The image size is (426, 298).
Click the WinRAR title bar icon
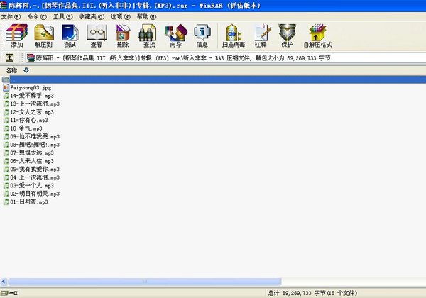pos(4,5)
